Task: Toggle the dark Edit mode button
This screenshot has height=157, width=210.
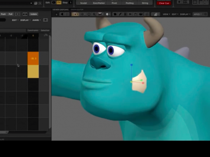Action: [54, 3]
